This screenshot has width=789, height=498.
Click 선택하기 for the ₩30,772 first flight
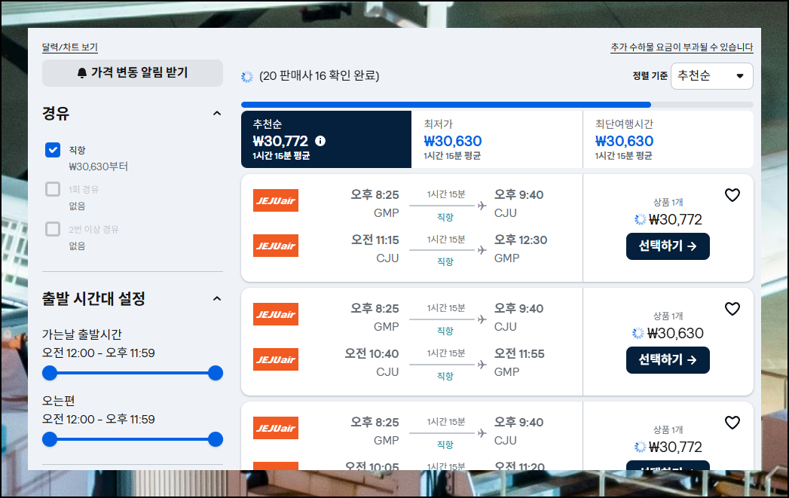tap(668, 246)
